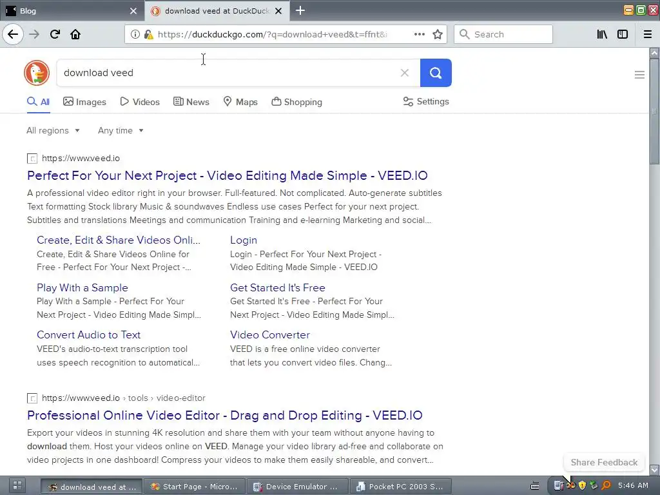Image resolution: width=660 pixels, height=495 pixels.
Task: Switch to Shopping results
Action: click(296, 102)
